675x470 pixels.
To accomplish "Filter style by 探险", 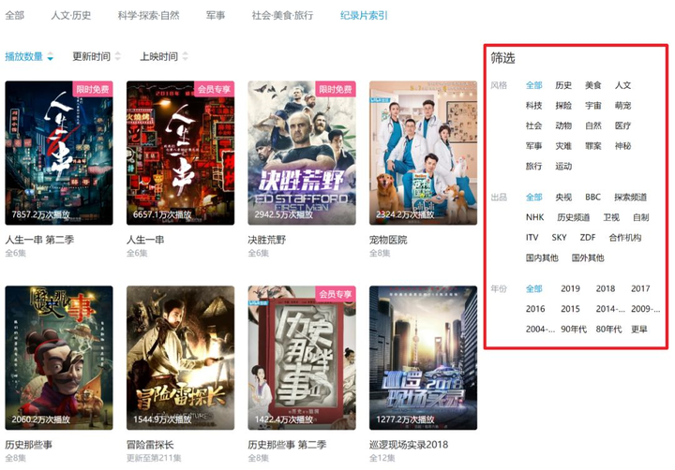I will 563,106.
